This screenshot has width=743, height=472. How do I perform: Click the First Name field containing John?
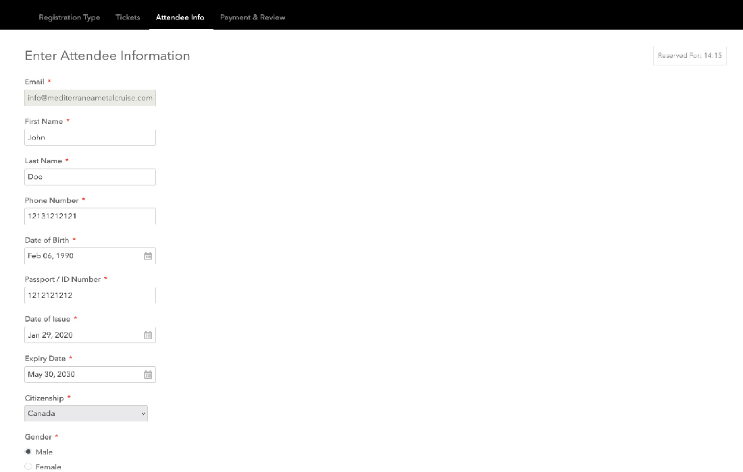tap(90, 138)
